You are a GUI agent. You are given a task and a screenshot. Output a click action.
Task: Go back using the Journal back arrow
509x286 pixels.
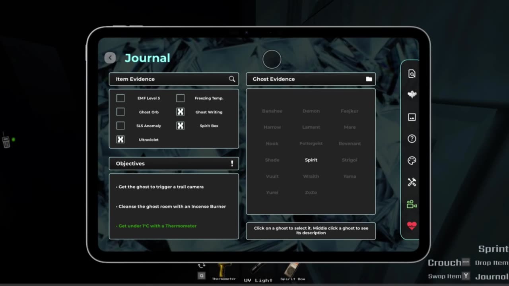(110, 58)
